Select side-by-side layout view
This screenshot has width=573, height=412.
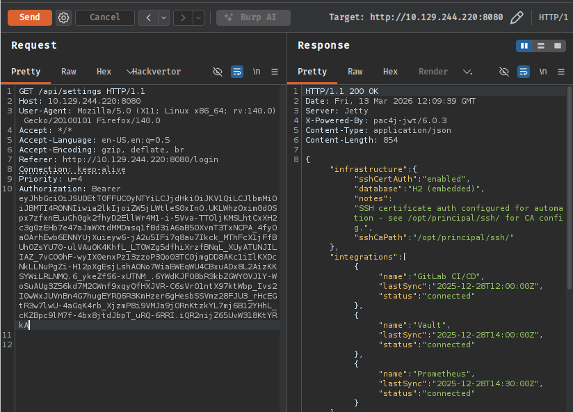pyautogui.click(x=525, y=46)
